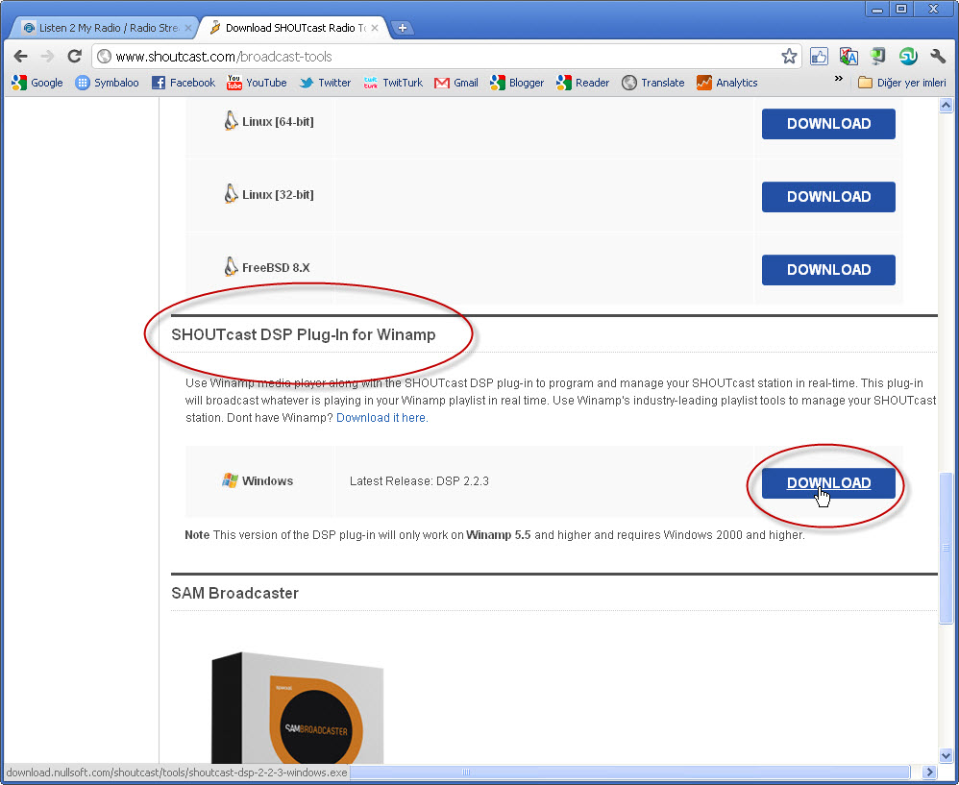
Task: Open the Reader bookmark
Action: (x=583, y=83)
